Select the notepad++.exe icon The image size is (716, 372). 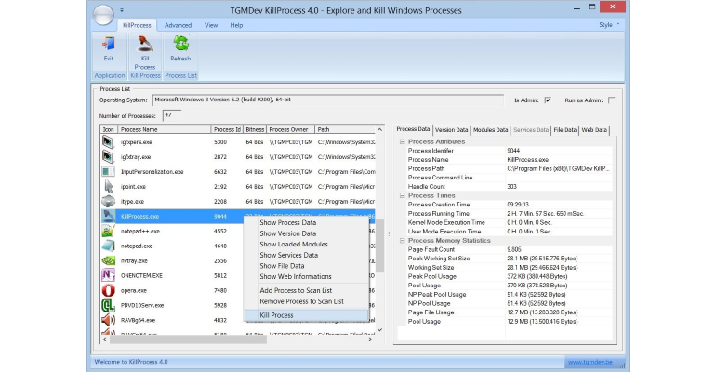108,231
